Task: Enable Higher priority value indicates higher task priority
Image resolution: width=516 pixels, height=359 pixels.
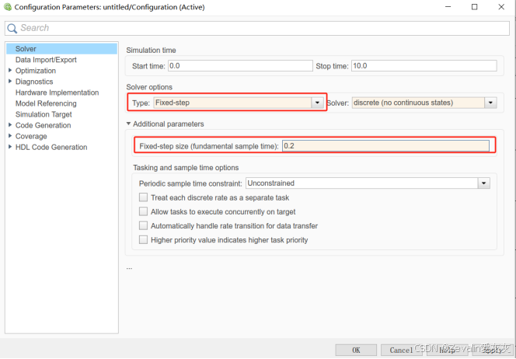Action: click(143, 240)
